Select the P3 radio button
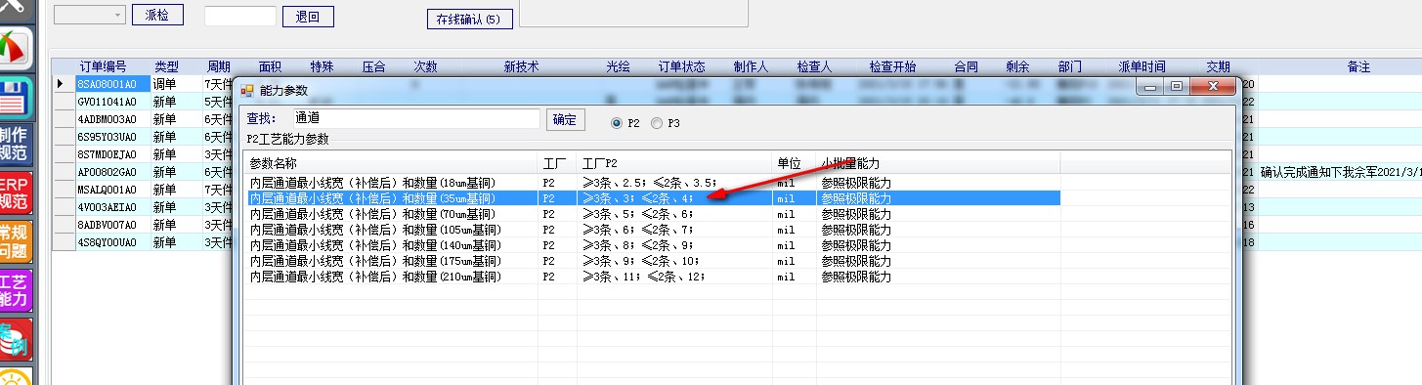This screenshot has width=1422, height=385. (x=657, y=123)
